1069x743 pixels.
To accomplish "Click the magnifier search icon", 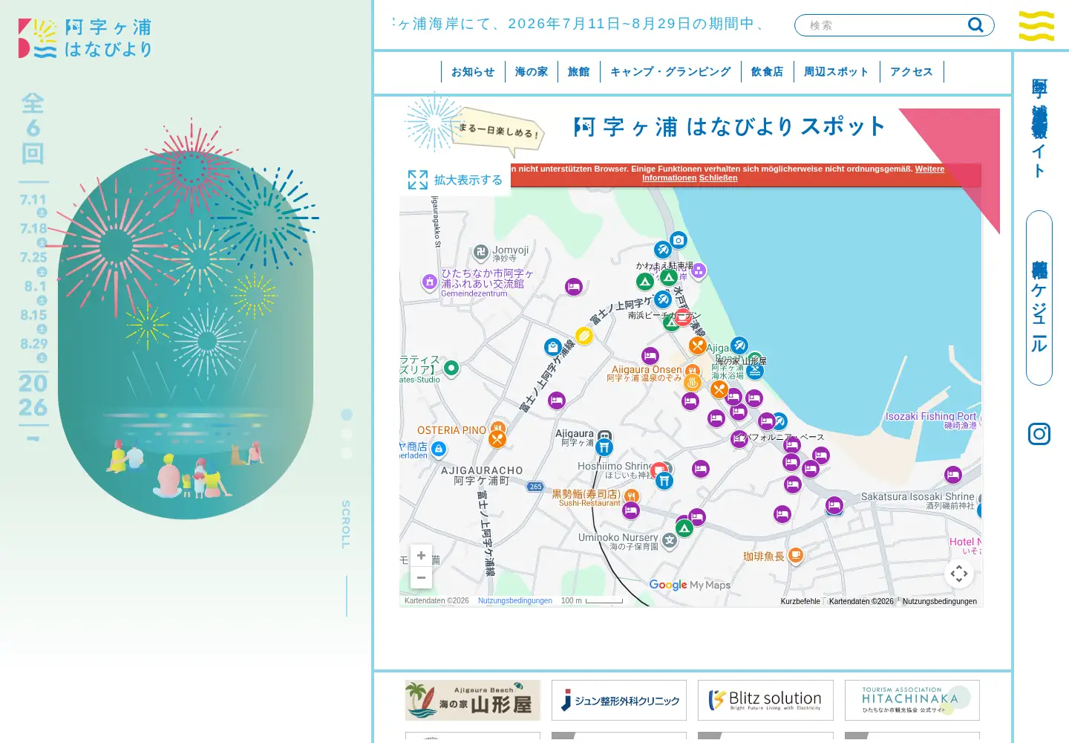I will click(x=975, y=25).
